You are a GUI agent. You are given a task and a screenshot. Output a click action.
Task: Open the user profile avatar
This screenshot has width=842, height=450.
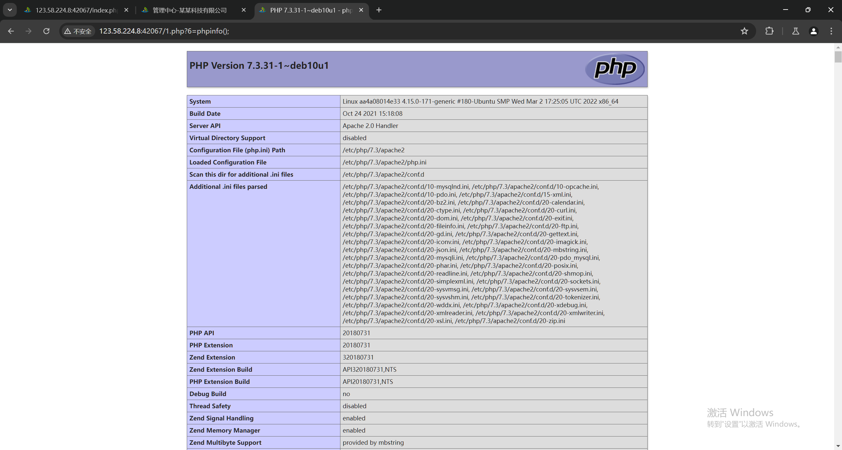813,31
